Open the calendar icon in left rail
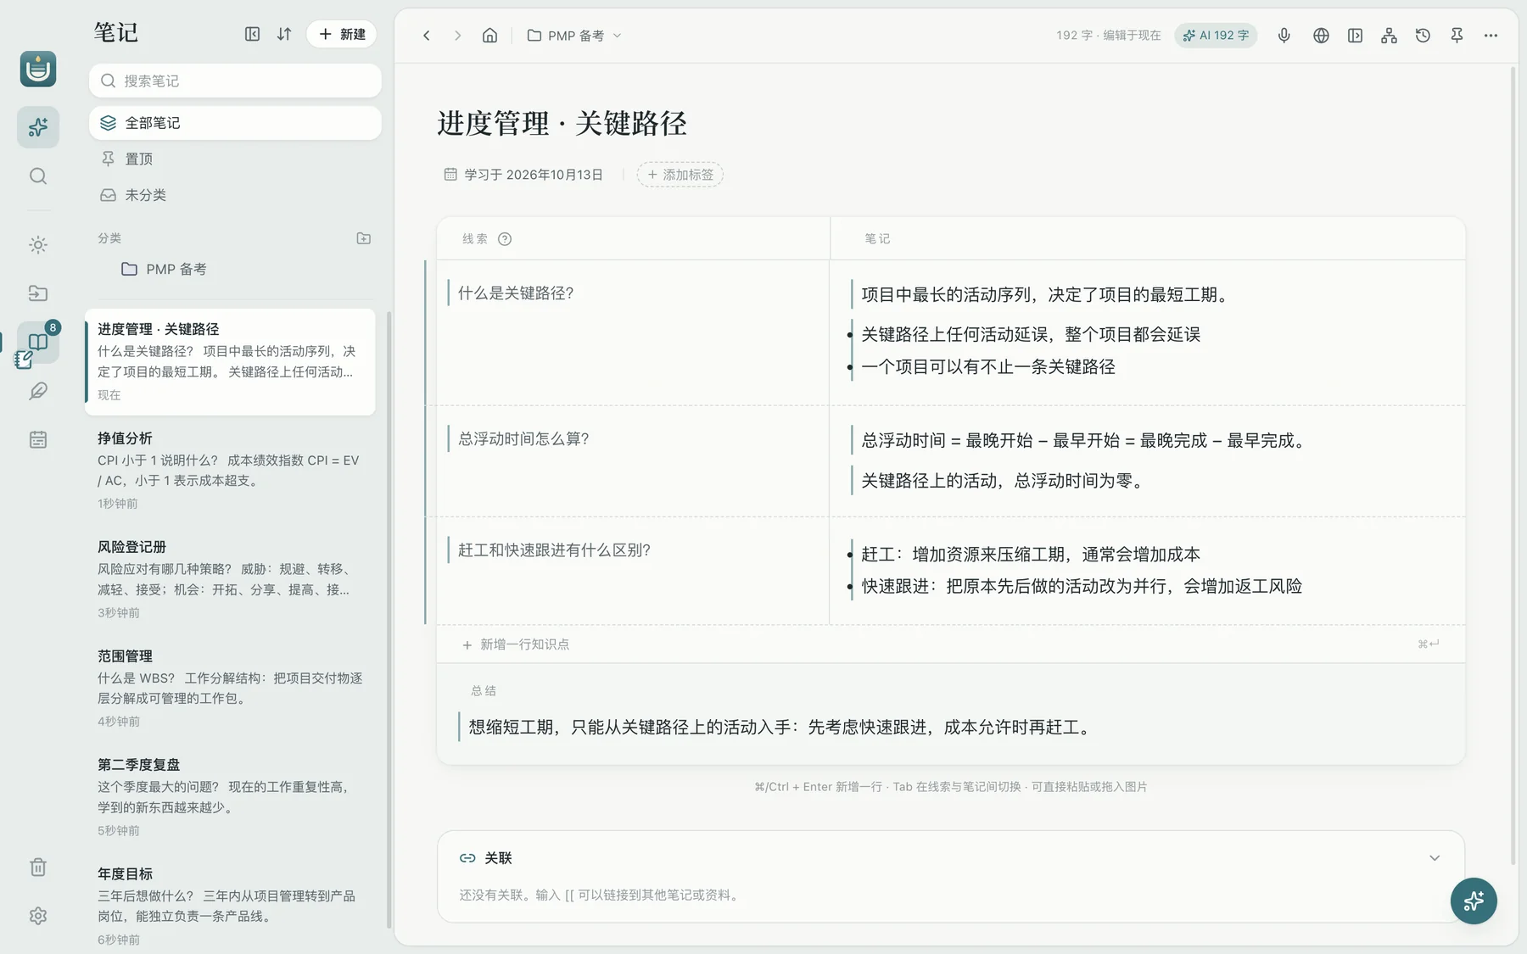 (x=38, y=439)
